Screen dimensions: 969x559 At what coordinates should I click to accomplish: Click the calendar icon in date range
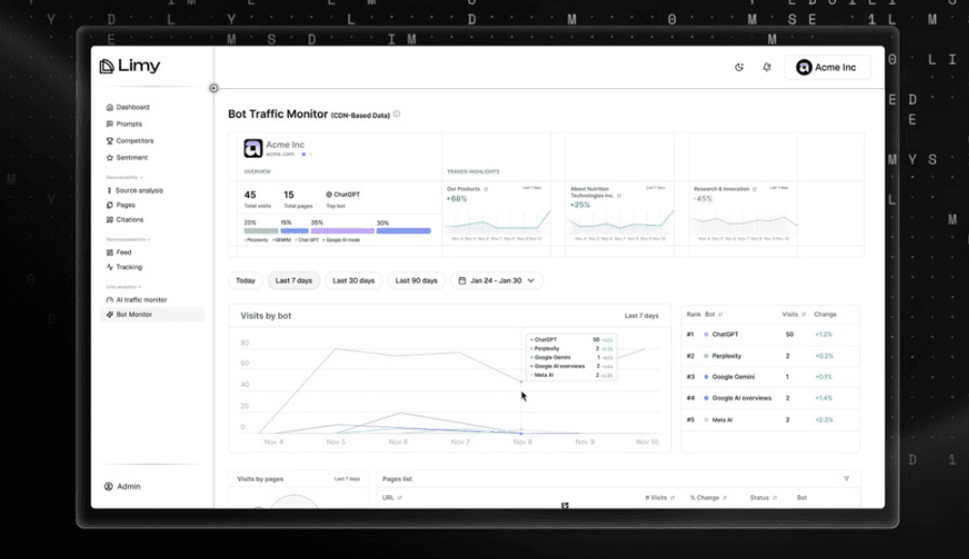462,281
